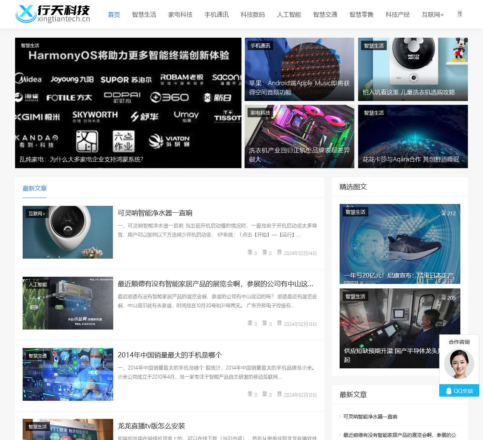Click the date icon beside 2024年02月14日
This screenshot has width=483, height=440.
tap(279, 253)
